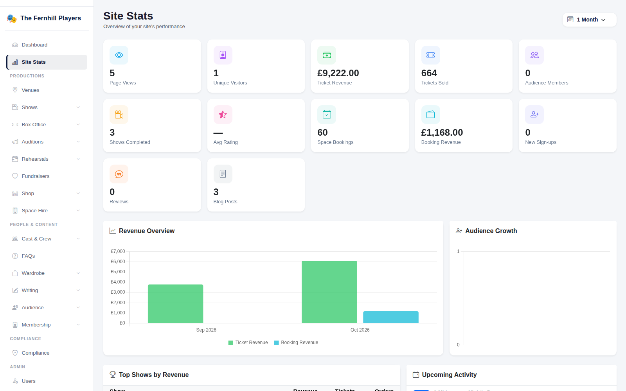Toggle Booking Revenue series in chart legend
The image size is (626, 391).
[x=296, y=343]
